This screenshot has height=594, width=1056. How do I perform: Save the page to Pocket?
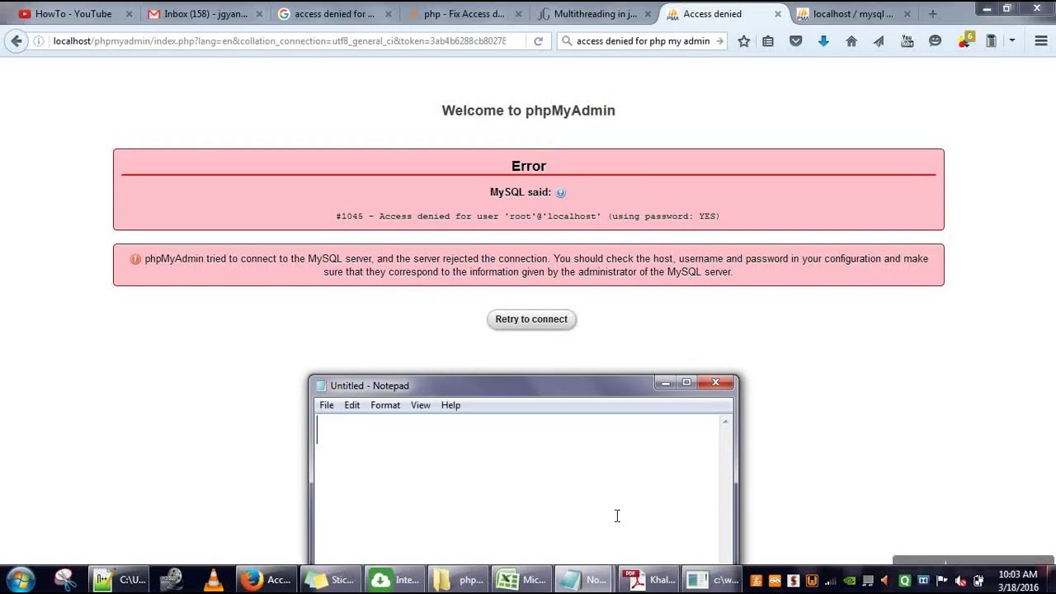point(795,41)
